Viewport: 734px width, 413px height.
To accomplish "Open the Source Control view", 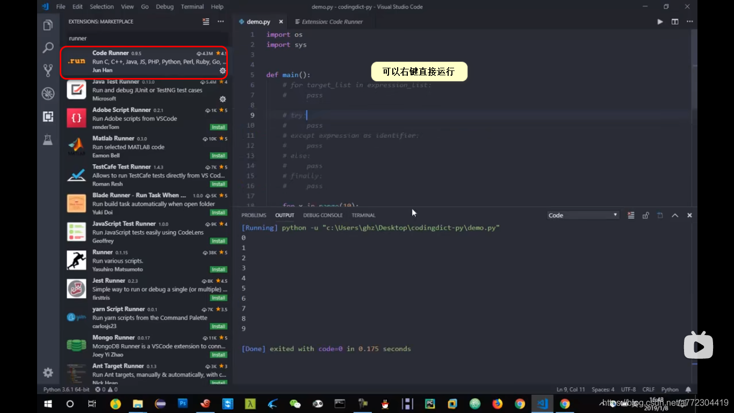I will 48,70.
